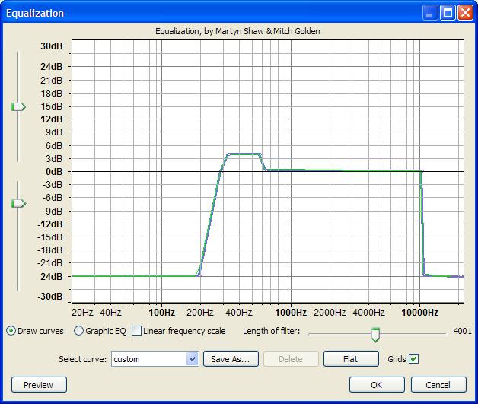Confirm with the OK button

(x=377, y=385)
